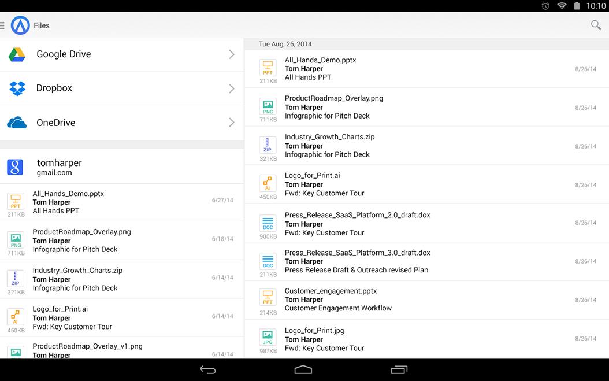Tap 'Customer Engagement Workflow' subject text
Viewport: 609px width, 381px height.
338,308
